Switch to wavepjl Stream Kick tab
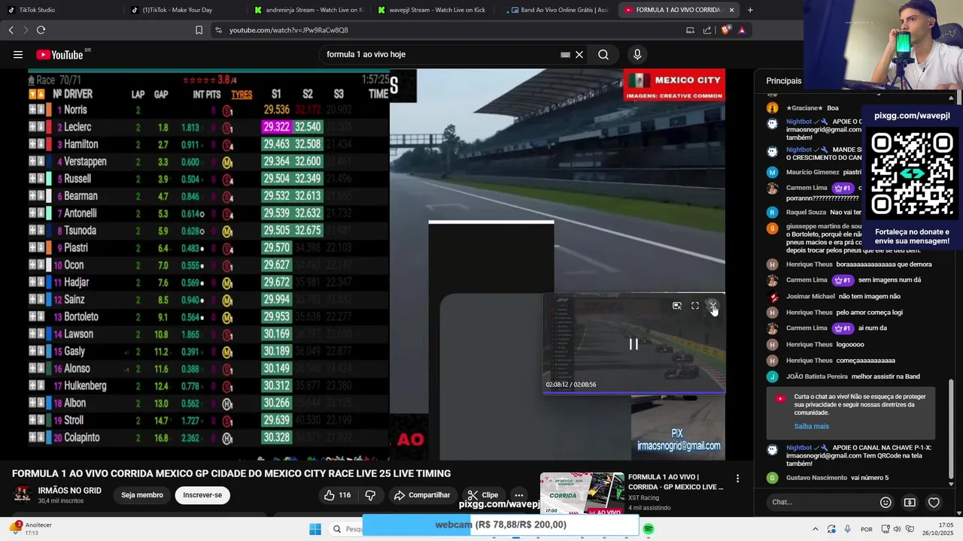The image size is (963, 541). (432, 10)
